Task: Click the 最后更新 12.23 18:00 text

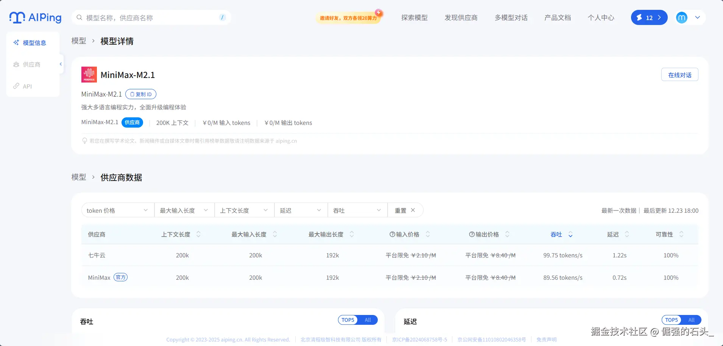Action: (x=671, y=210)
